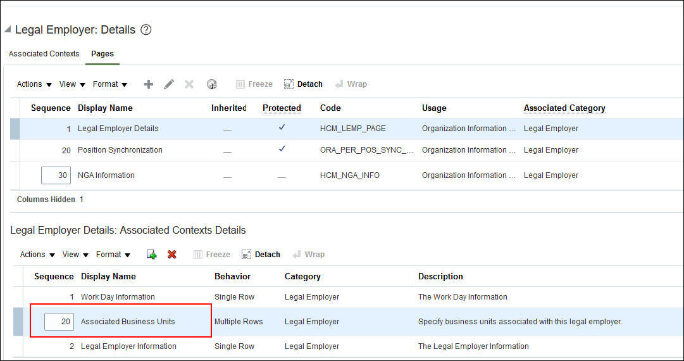Click the Multiple Rows behavior cell

239,321
